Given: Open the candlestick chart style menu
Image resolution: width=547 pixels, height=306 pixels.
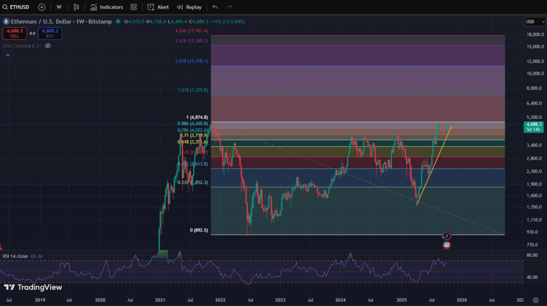Looking at the screenshot, I should click(x=76, y=7).
